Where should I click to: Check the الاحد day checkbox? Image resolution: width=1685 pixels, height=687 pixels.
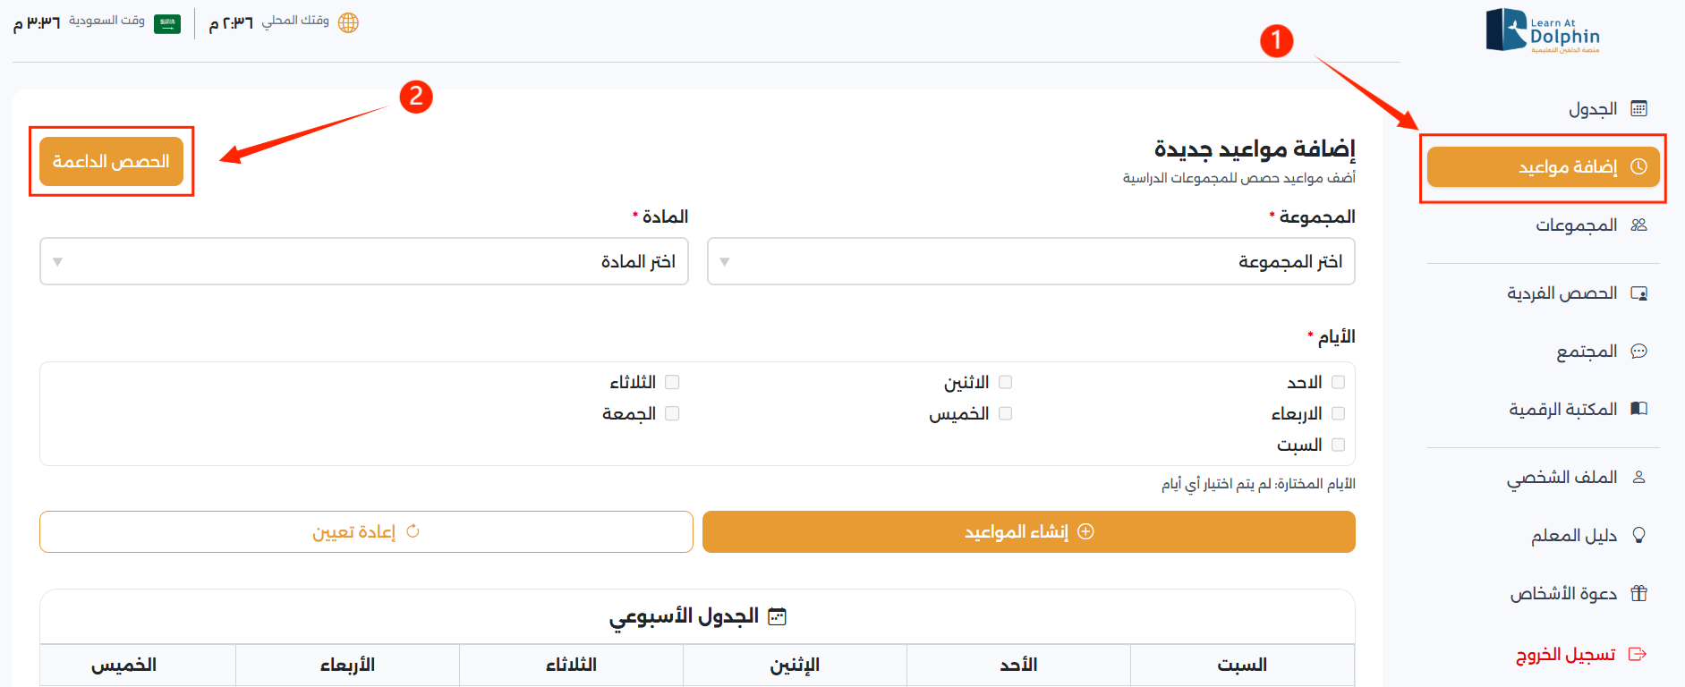1339,382
